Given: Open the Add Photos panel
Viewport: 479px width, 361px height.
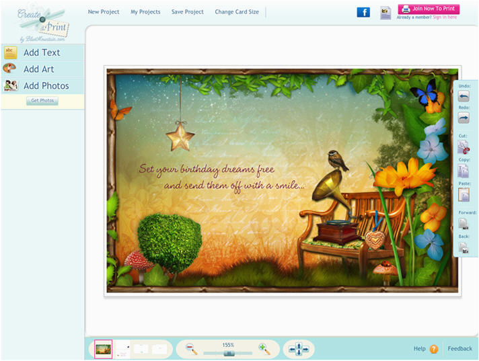Looking at the screenshot, I should 46,86.
